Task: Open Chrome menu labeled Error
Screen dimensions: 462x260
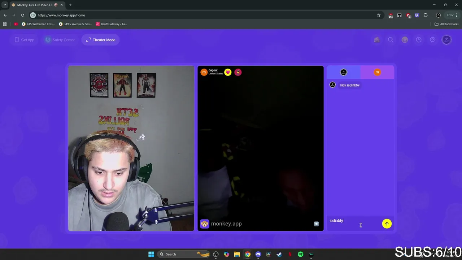Action: coord(453,15)
